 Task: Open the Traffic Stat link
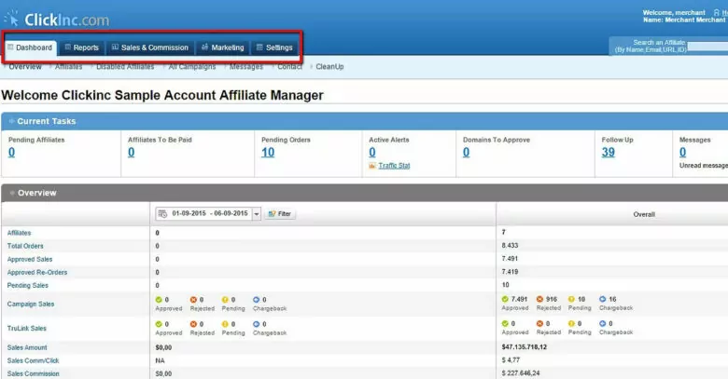[x=394, y=166]
